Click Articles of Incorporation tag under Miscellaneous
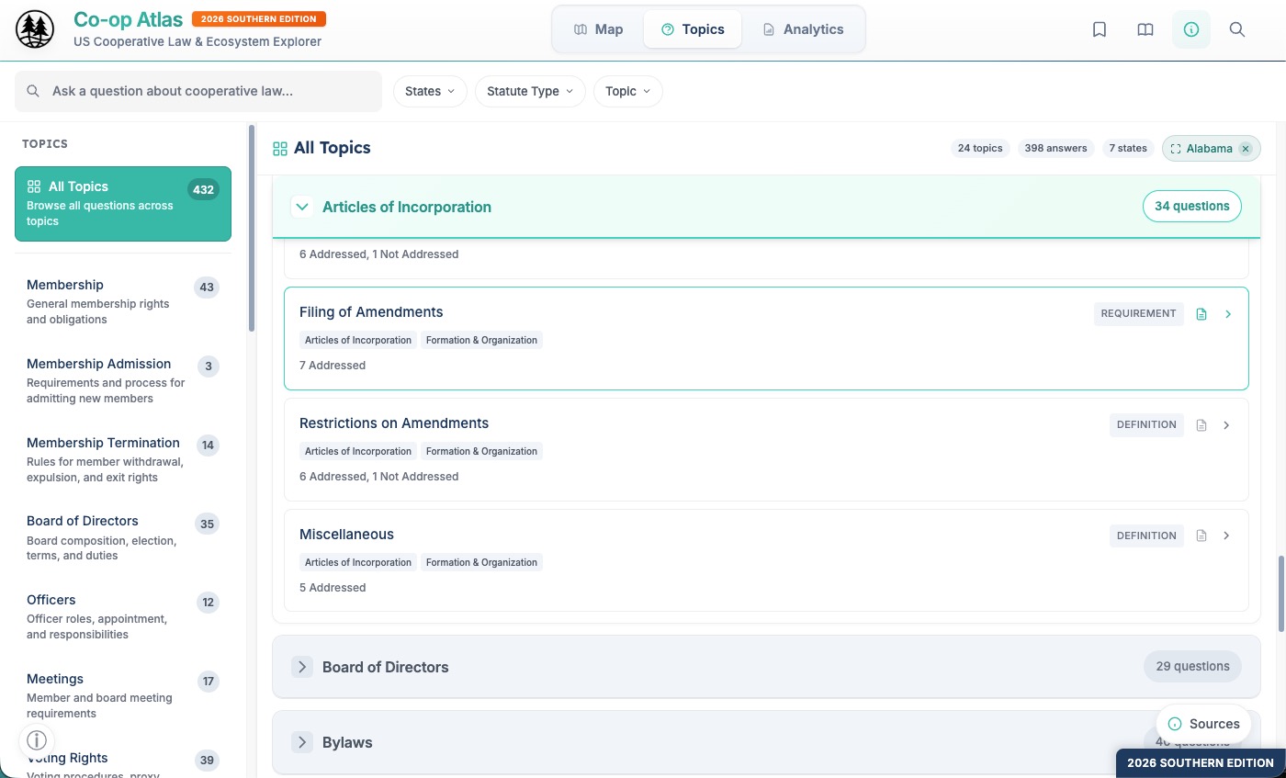The height and width of the screenshot is (778, 1286). click(x=358, y=562)
